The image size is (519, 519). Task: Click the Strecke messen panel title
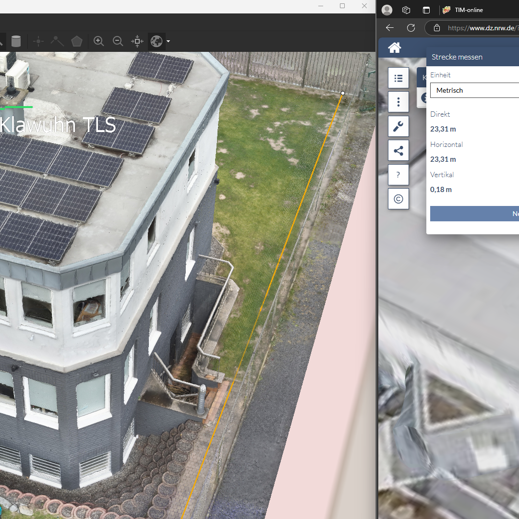457,57
